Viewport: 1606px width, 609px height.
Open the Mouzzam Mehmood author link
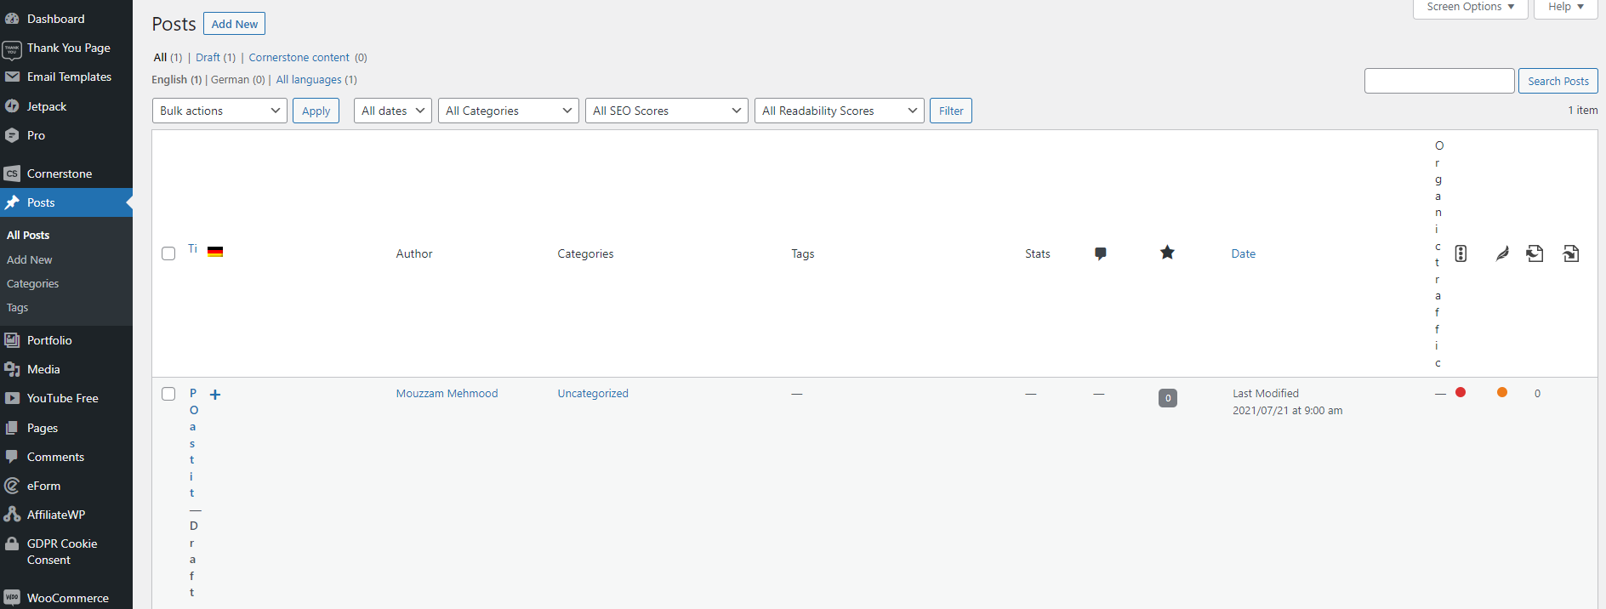[447, 394]
